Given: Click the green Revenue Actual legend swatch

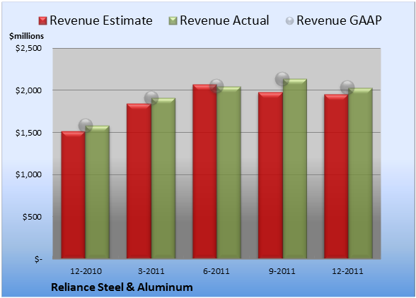Looking at the screenshot, I should tap(173, 21).
